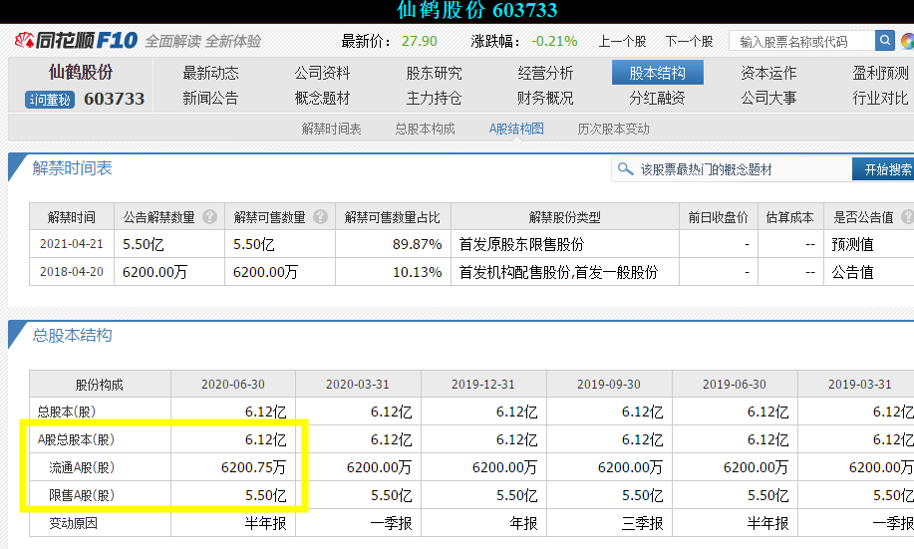The image size is (914, 549).
Task: Open the 新闻公告 tab
Action: (x=210, y=98)
